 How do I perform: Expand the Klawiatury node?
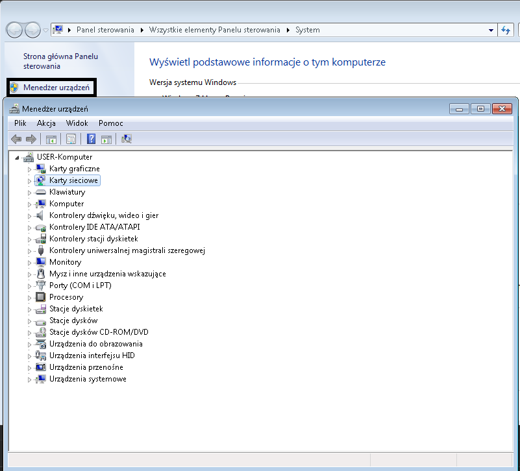coord(29,193)
